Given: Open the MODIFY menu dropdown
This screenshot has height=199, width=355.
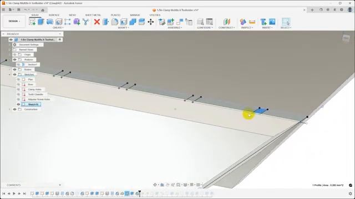Looking at the screenshot, I should (123, 28).
